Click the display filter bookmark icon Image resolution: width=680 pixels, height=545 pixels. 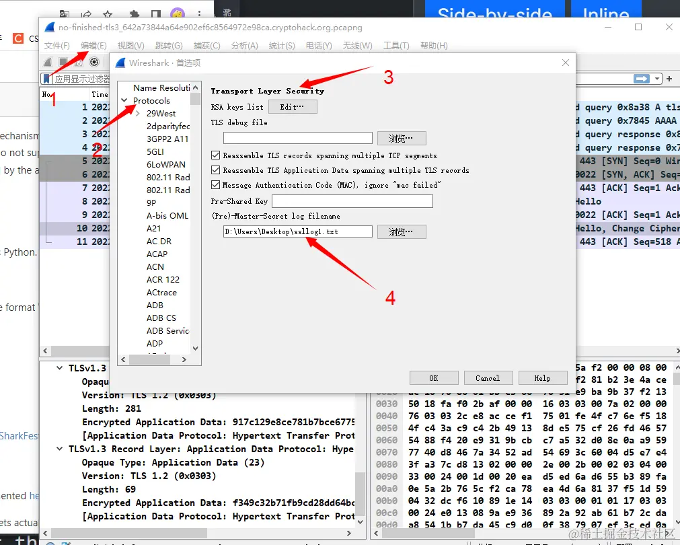tap(46, 79)
